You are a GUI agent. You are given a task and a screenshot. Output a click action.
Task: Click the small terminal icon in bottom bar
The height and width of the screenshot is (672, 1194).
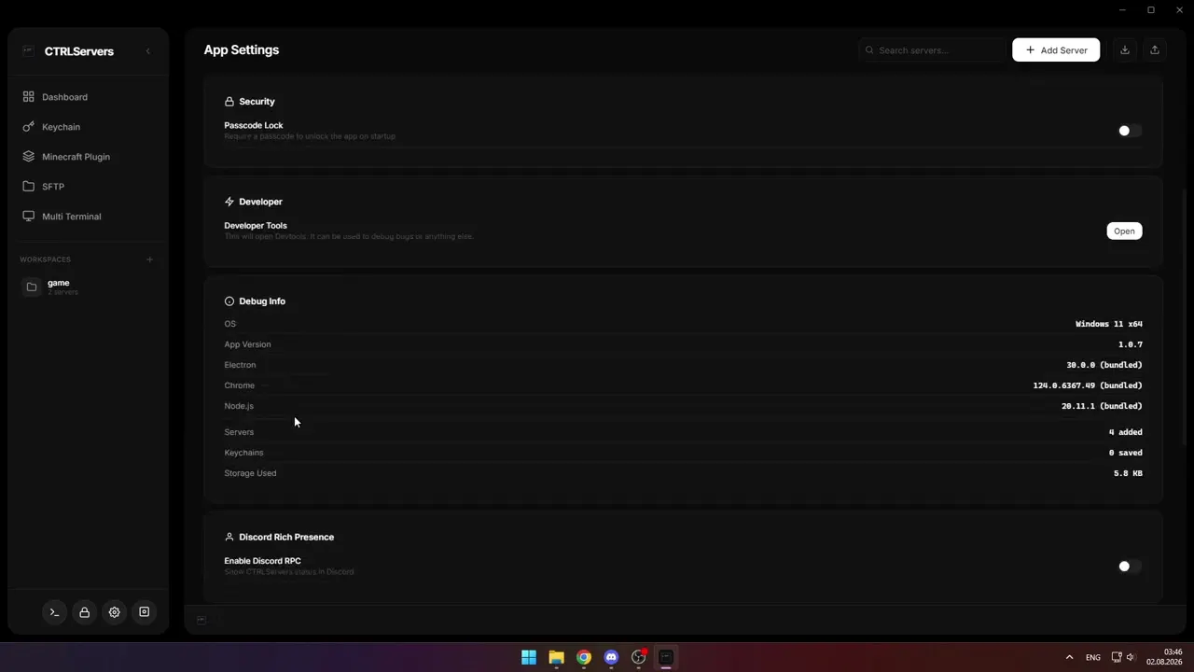(201, 620)
